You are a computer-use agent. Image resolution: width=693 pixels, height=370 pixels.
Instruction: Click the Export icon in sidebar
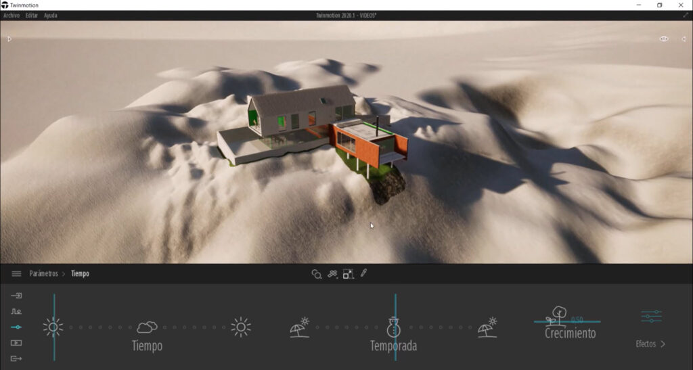[x=16, y=359]
